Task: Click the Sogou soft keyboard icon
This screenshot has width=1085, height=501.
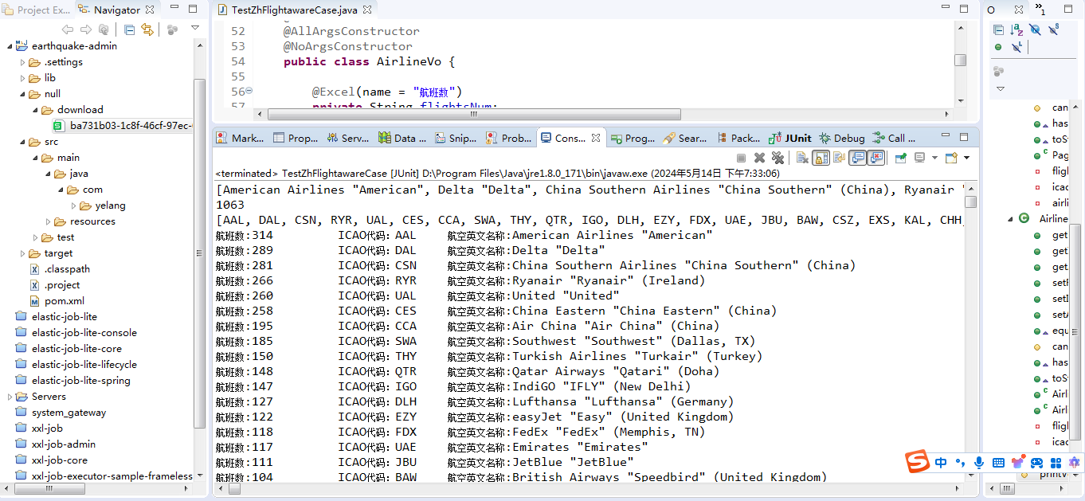Action: point(997,462)
